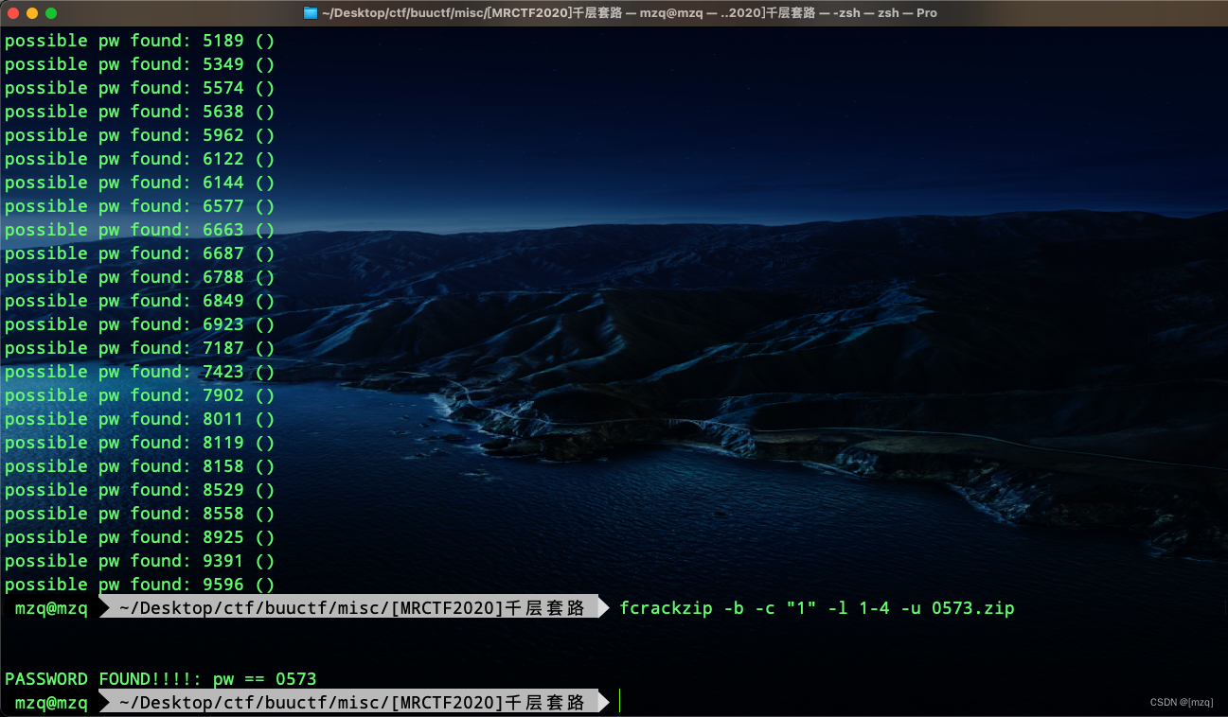The height and width of the screenshot is (717, 1228).
Task: Select line 'possible pw found: 5574'
Action: tap(140, 88)
